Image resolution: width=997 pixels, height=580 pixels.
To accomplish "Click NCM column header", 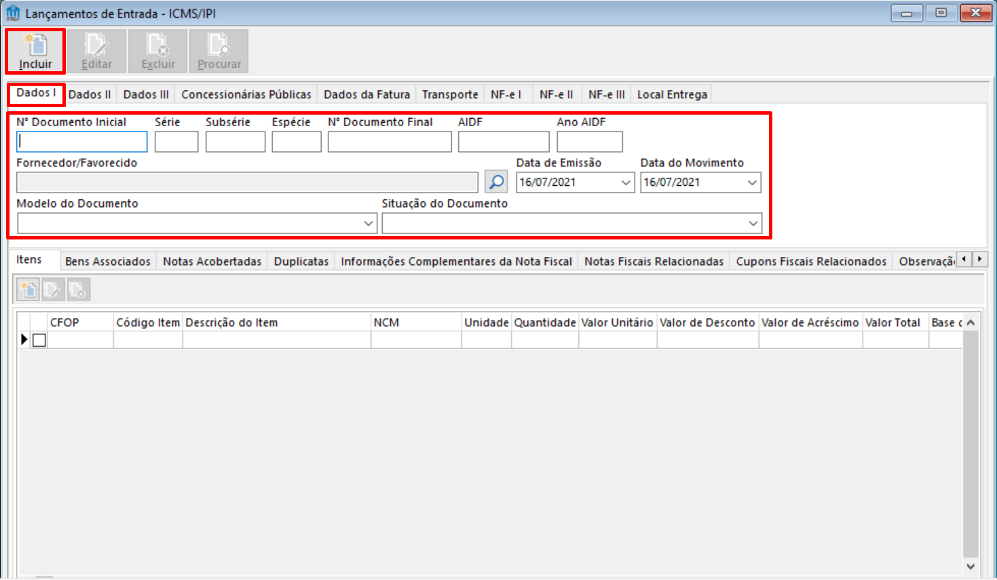I will [x=416, y=322].
